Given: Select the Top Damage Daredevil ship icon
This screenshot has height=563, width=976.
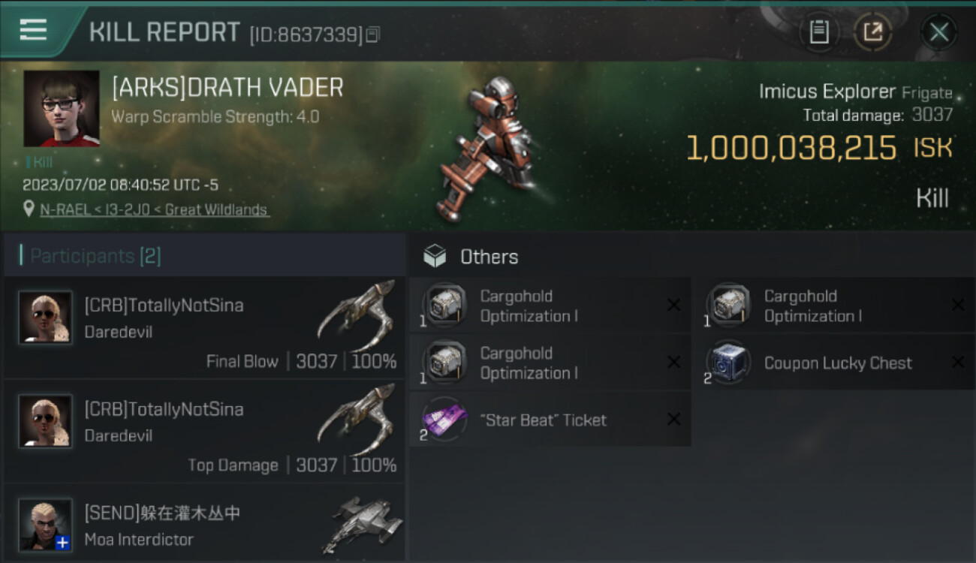Looking at the screenshot, I should coord(357,420).
